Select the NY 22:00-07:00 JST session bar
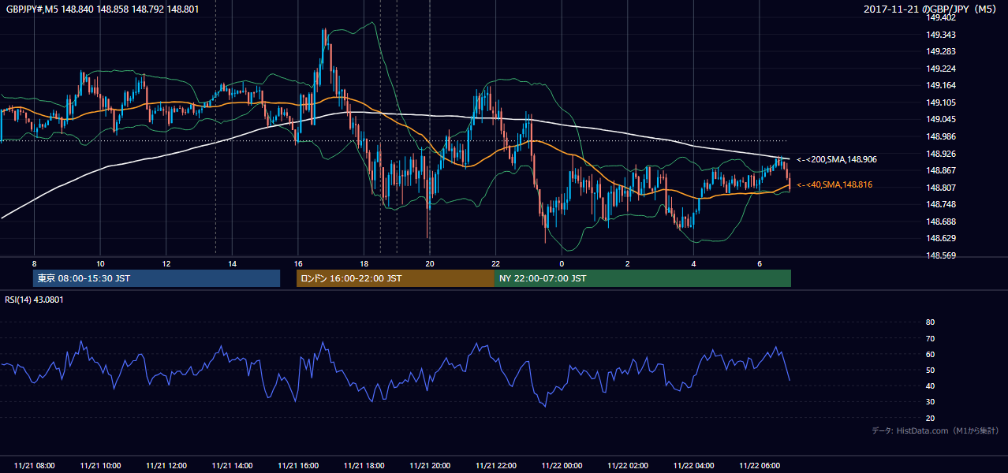1008x473 pixels. (643, 278)
